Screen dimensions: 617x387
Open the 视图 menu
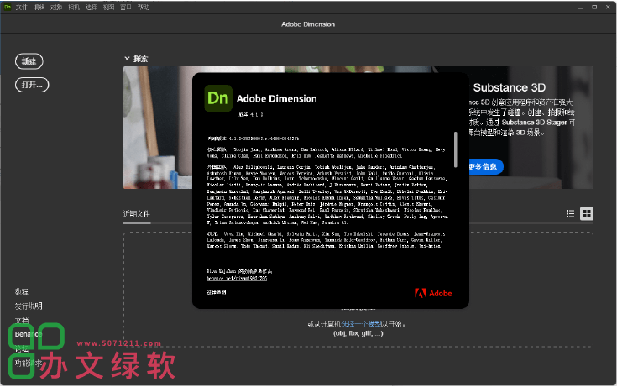click(x=108, y=7)
